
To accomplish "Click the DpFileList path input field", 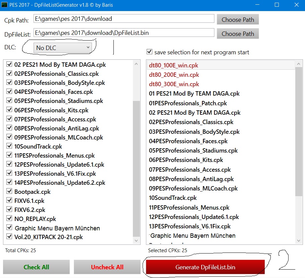I will click(124, 33).
